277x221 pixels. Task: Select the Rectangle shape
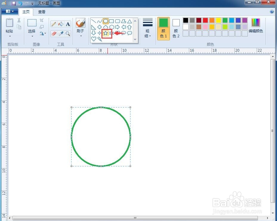pyautogui.click(x=111, y=22)
